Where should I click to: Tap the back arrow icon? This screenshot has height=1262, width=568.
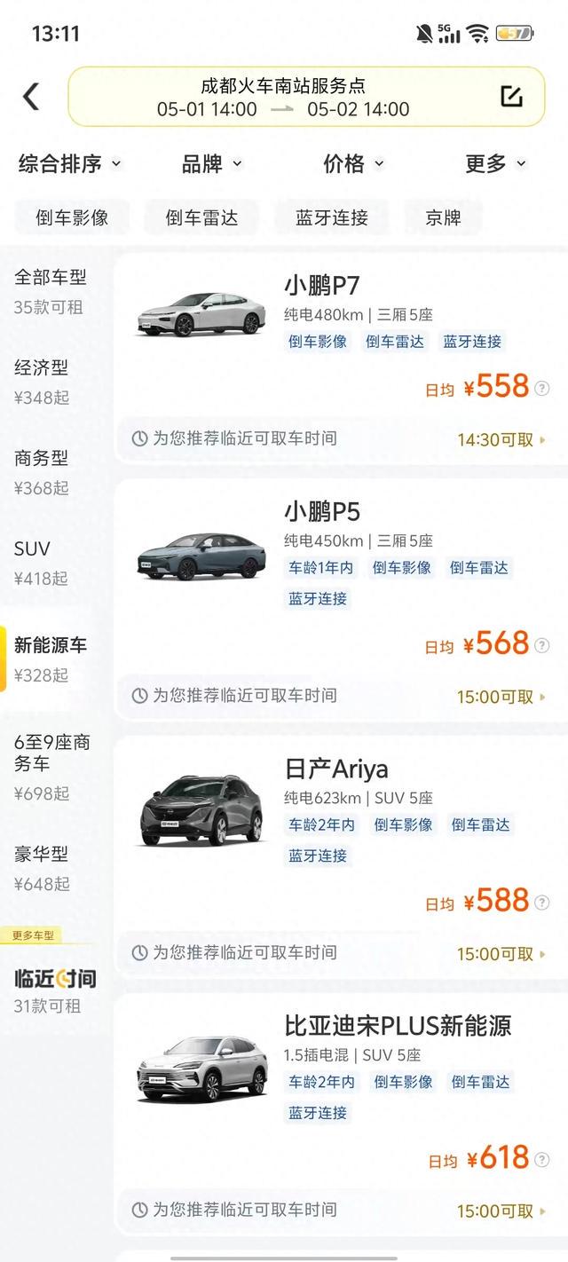(31, 96)
